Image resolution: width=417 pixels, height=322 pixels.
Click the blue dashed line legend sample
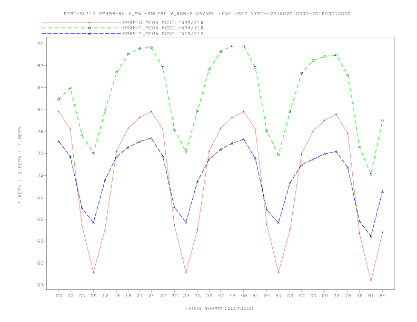click(x=82, y=34)
